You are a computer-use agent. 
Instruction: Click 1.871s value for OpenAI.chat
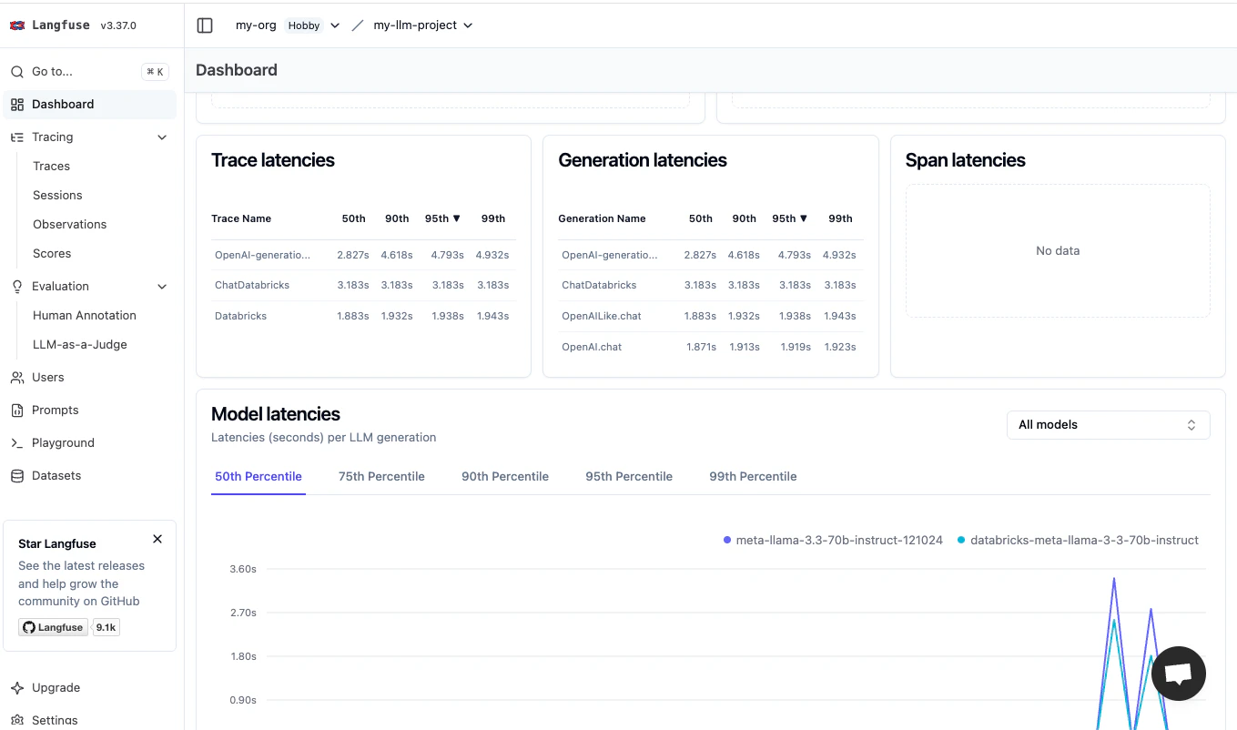(x=701, y=347)
